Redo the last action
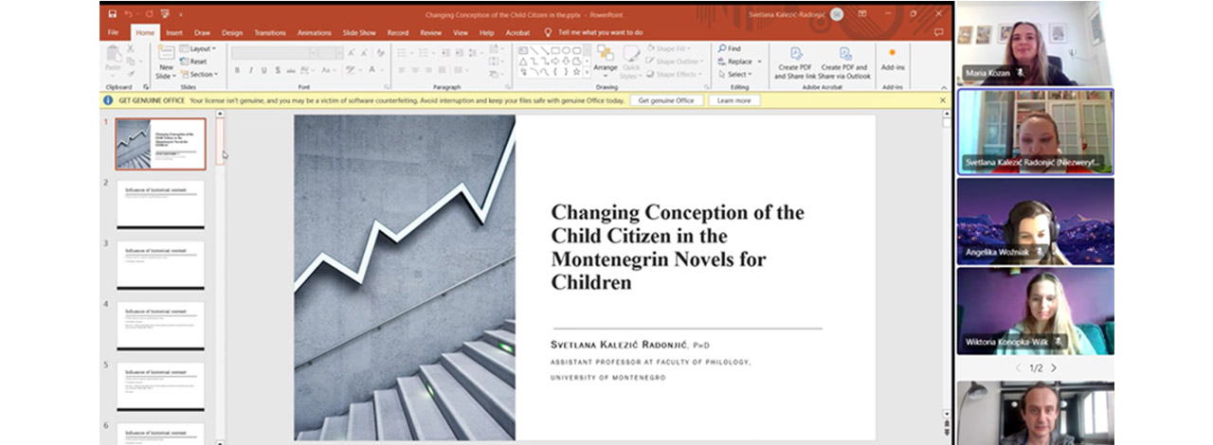The width and height of the screenshot is (1213, 445). pyautogui.click(x=150, y=14)
